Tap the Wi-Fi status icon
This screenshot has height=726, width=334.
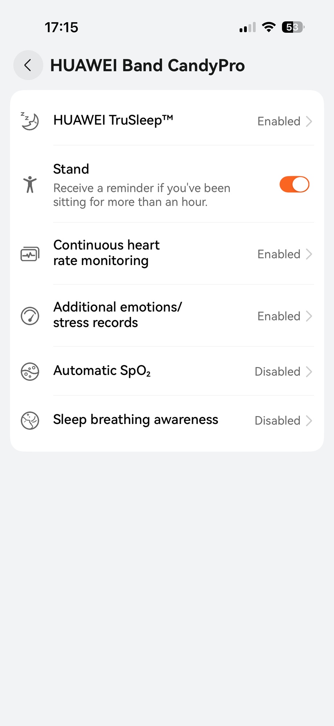point(269,27)
